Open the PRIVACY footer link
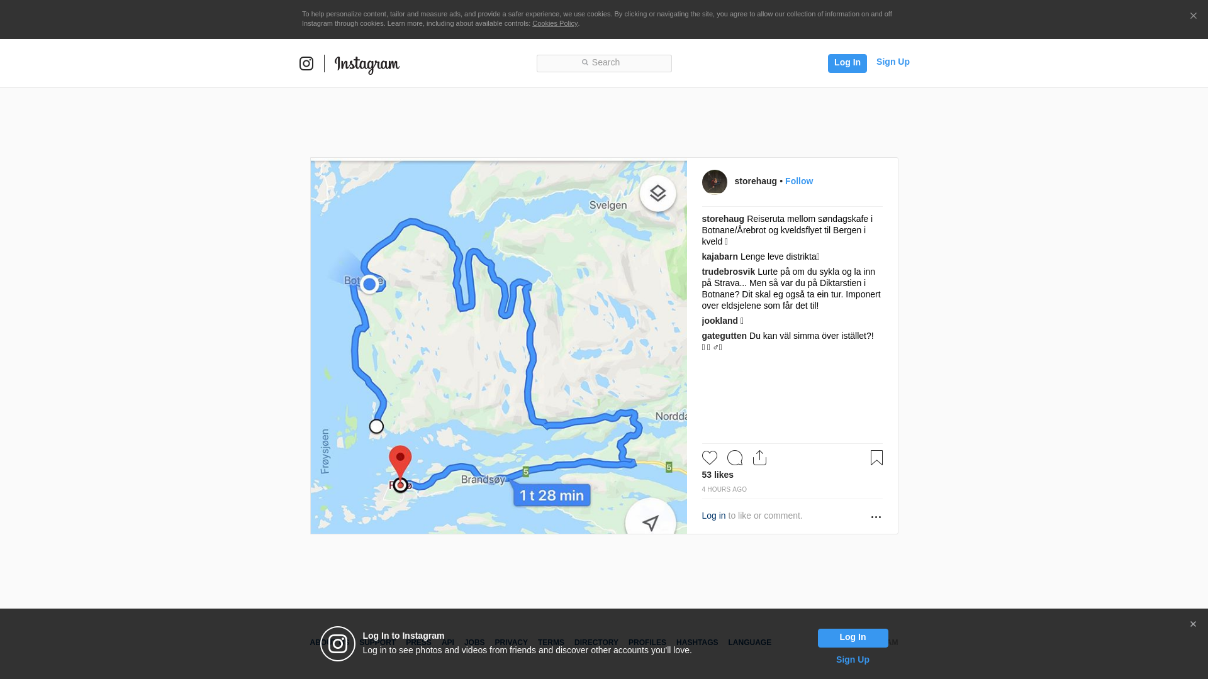The image size is (1208, 679). tap(511, 643)
